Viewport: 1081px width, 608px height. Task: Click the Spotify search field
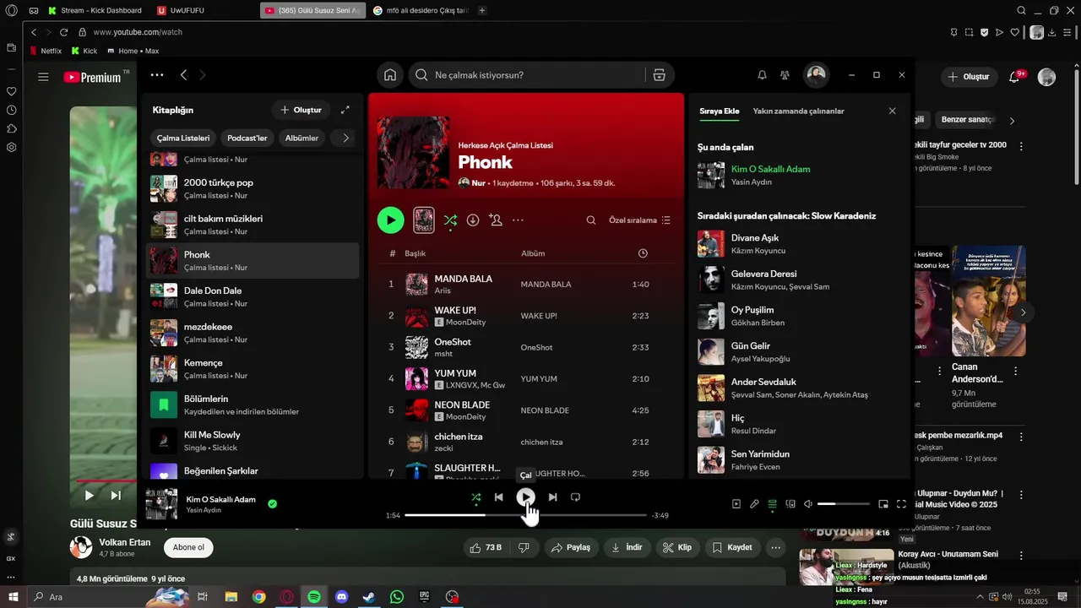[527, 75]
